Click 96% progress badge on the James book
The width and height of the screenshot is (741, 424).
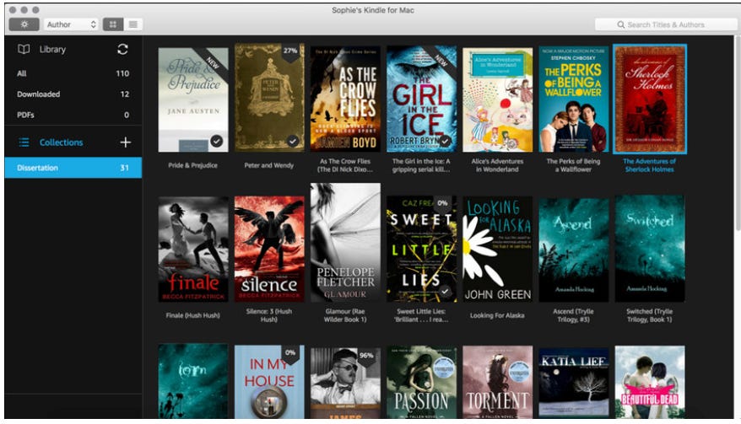click(366, 356)
